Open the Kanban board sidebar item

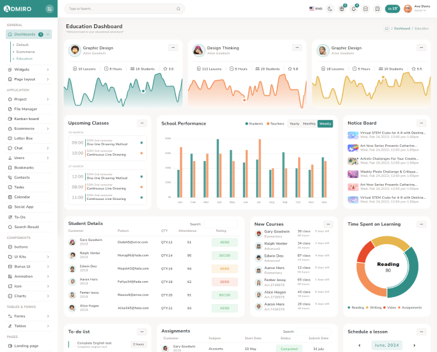click(x=27, y=118)
